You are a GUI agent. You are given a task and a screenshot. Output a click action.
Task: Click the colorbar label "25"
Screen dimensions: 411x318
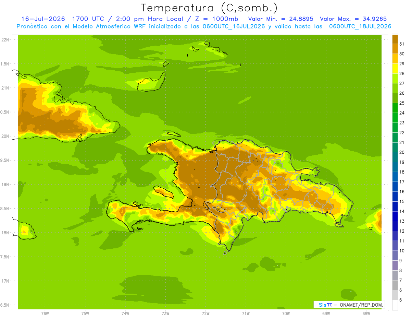[402, 103]
